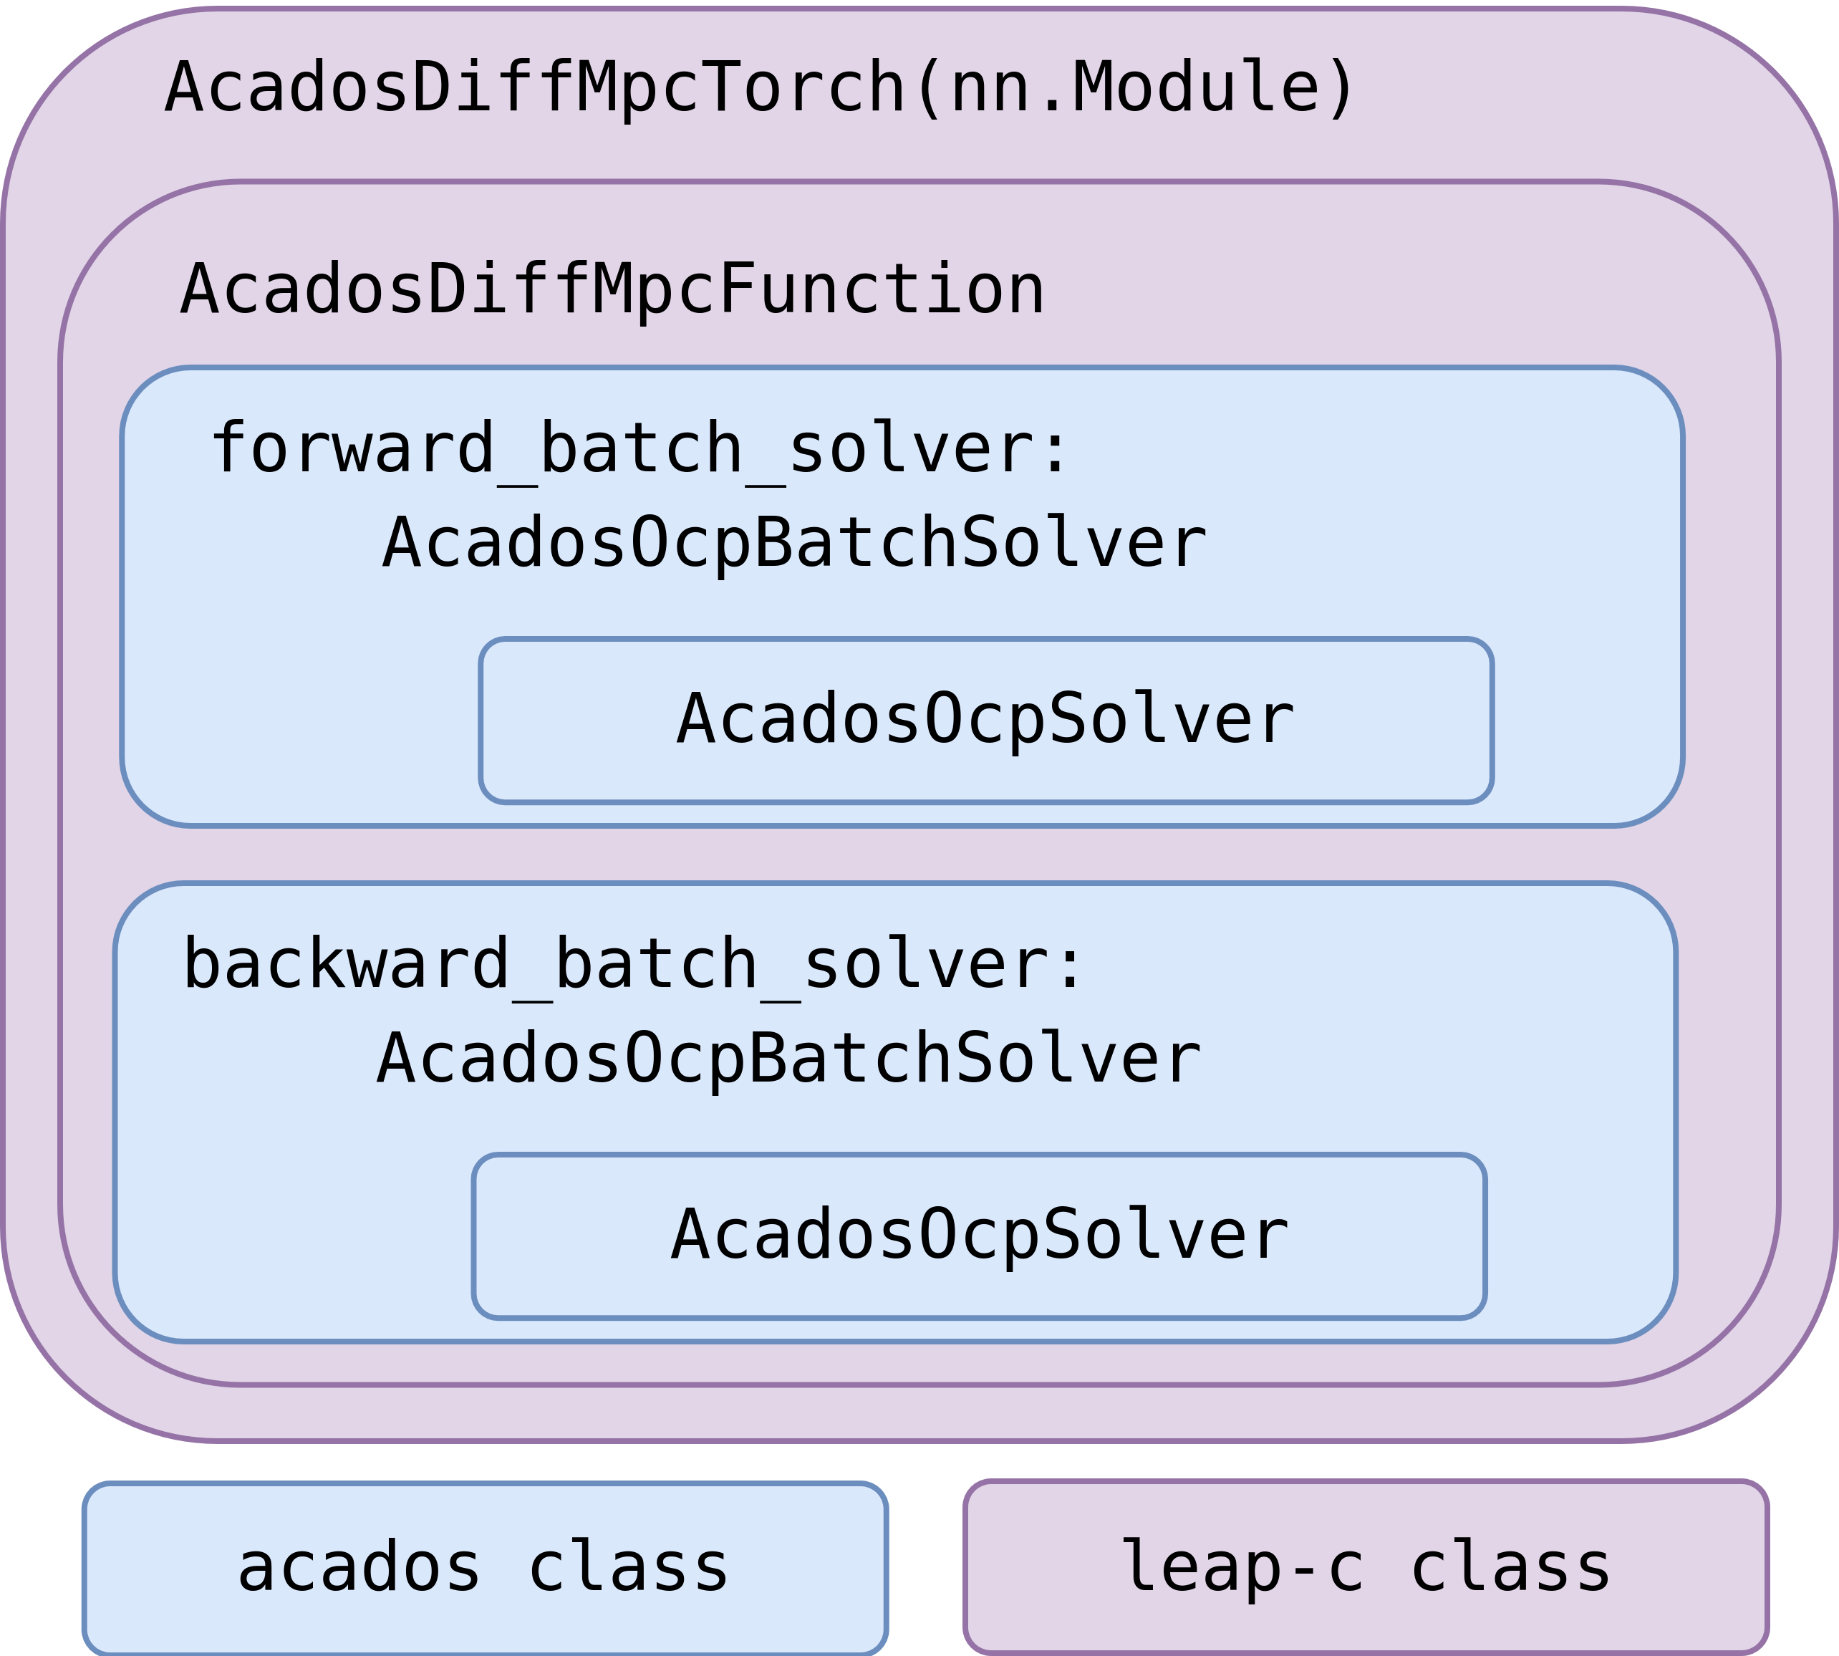Click the colon after backward_batch_solver
Image resolution: width=1839 pixels, height=1656 pixels.
pos(1070,966)
